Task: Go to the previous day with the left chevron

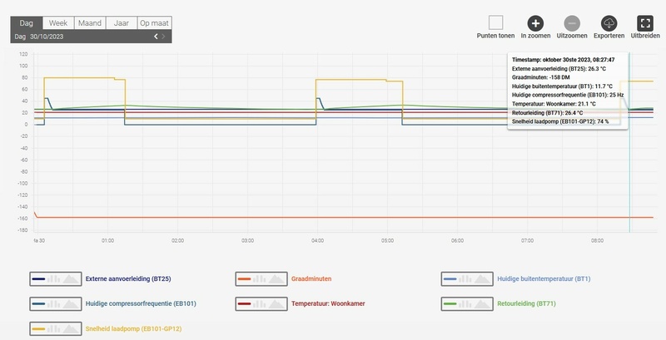Action: pos(156,37)
